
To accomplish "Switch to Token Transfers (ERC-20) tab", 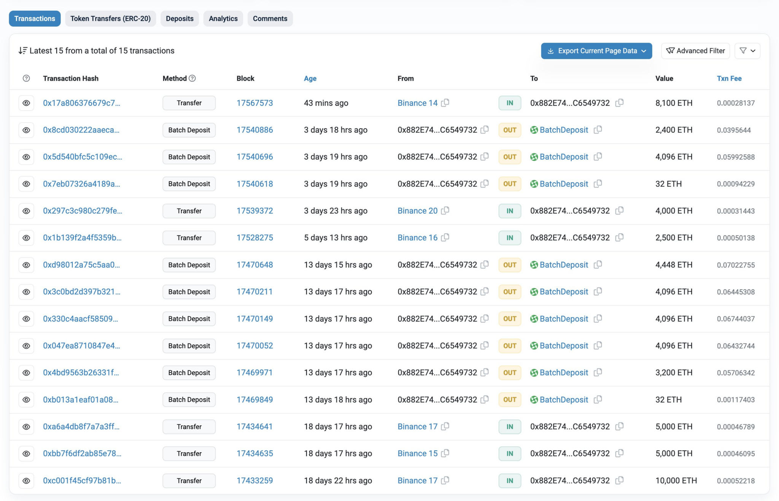I will [110, 19].
